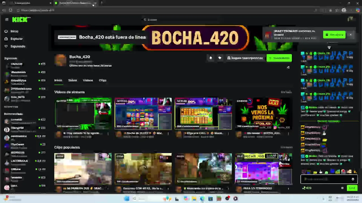The image size is (362, 203).
Task: Open Explorar in the left sidebar
Action: point(14,39)
